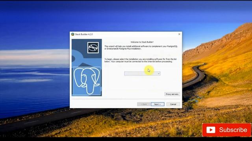Image resolution: width=252 pixels, height=141 pixels.
Task: Open the Proxy servers settings
Action: click(172, 94)
